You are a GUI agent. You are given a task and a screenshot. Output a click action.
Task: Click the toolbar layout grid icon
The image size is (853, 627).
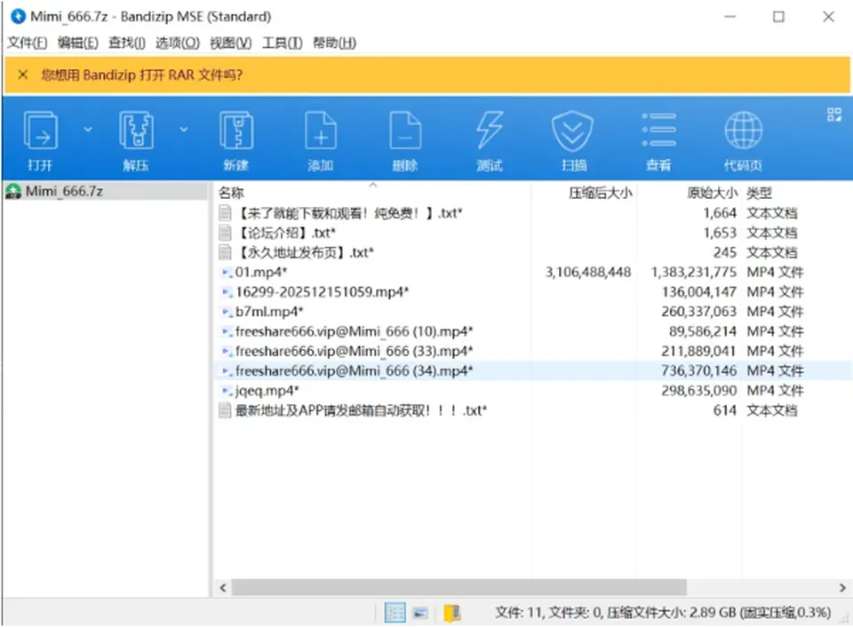[834, 115]
